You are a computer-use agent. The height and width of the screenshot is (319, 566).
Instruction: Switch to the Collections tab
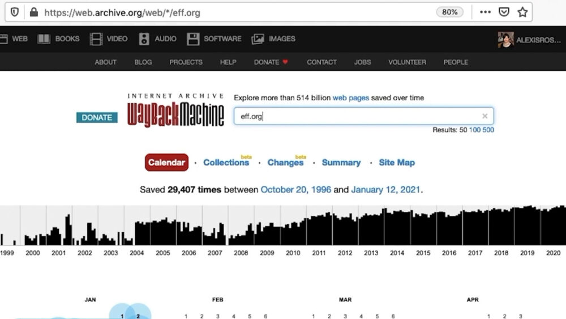click(226, 163)
